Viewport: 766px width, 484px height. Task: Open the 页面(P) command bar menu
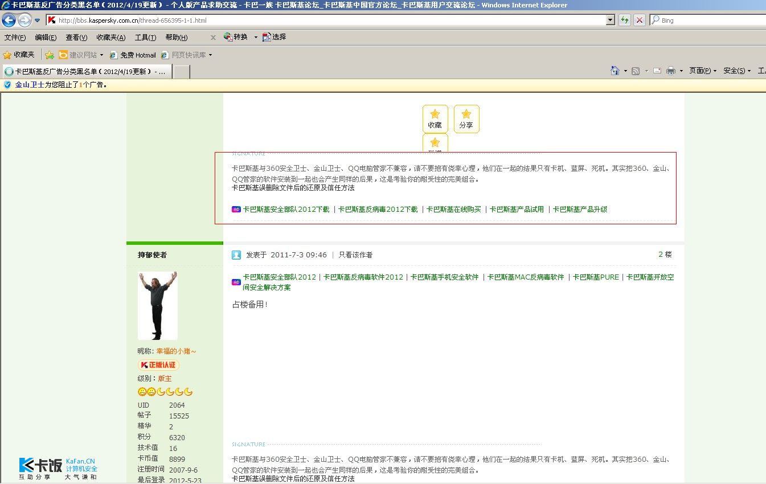703,71
